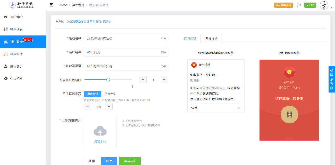Click the 详情 chevron arrow
335x165 pixels.
click(239, 108)
